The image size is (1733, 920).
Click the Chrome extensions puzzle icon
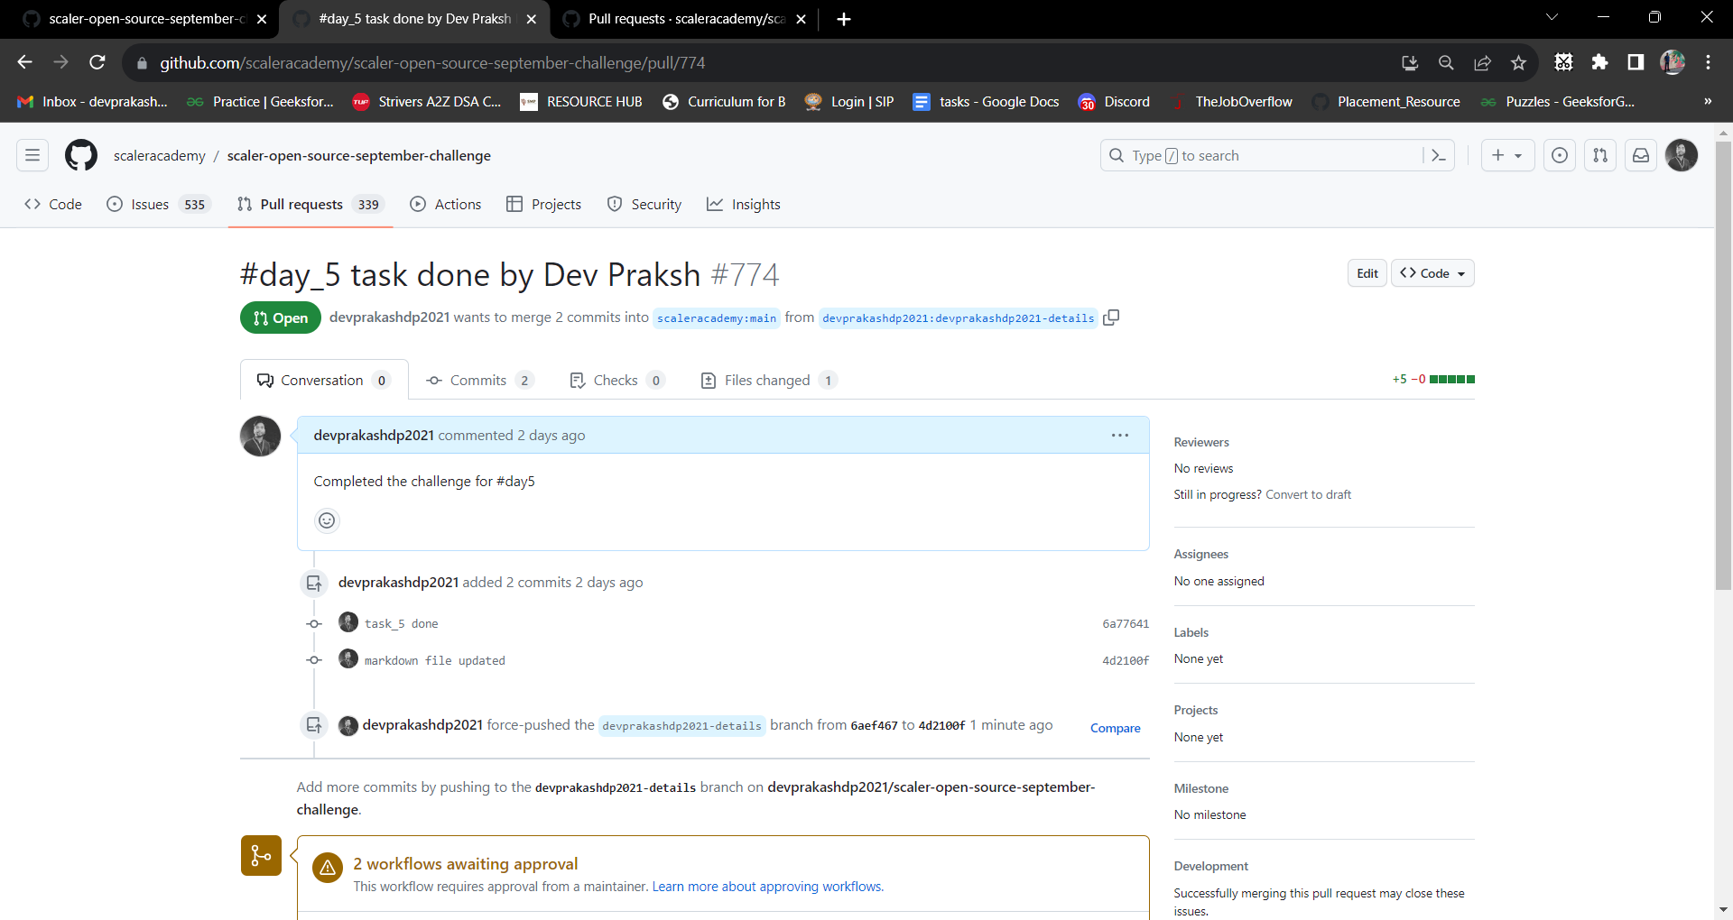click(1600, 62)
